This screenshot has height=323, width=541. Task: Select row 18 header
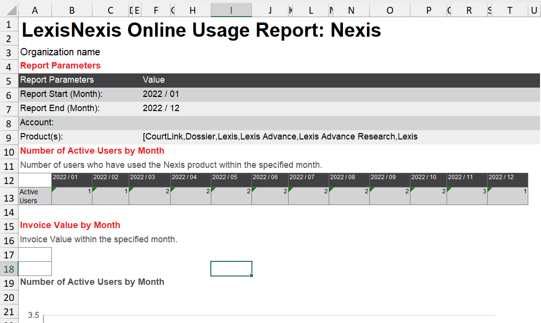pos(9,269)
